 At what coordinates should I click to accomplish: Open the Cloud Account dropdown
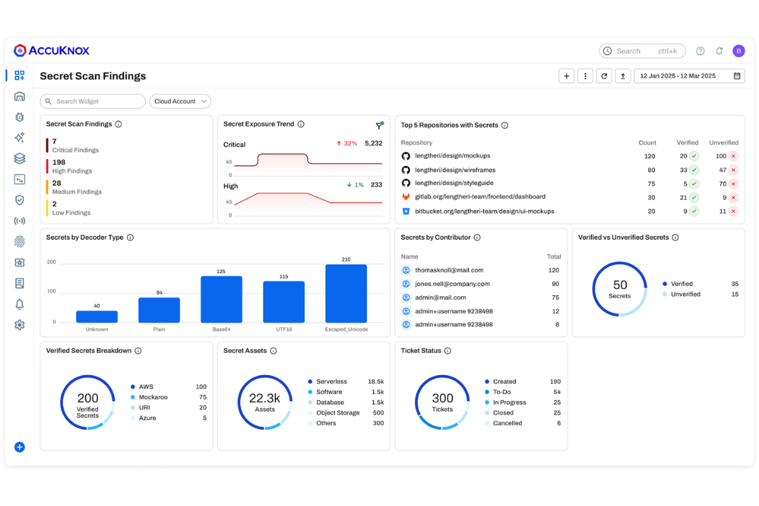click(180, 101)
